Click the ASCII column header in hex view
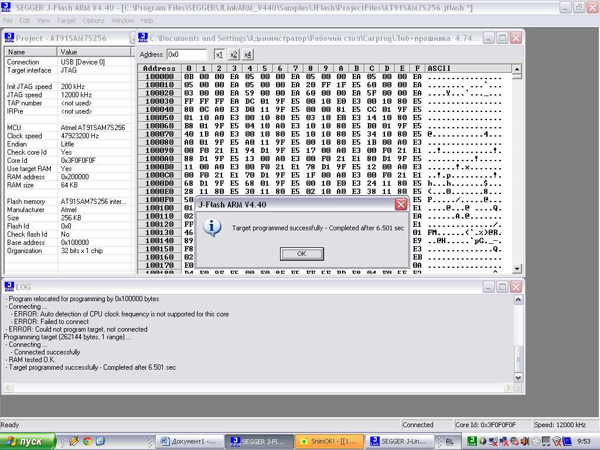Screen dimensions: 600x450 [x=468, y=69]
